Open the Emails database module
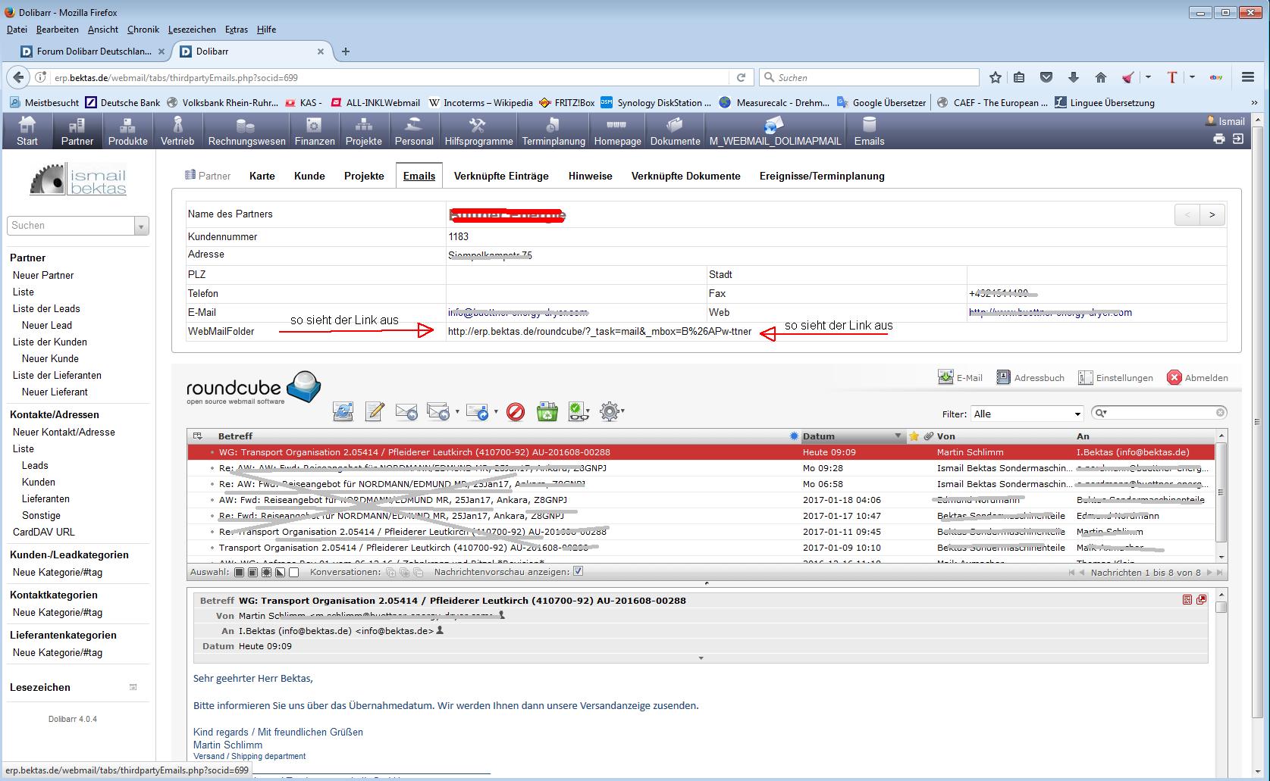Screen dimensions: 1270x781 coord(869,130)
